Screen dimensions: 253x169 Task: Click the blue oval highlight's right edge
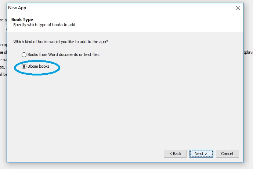pos(59,67)
